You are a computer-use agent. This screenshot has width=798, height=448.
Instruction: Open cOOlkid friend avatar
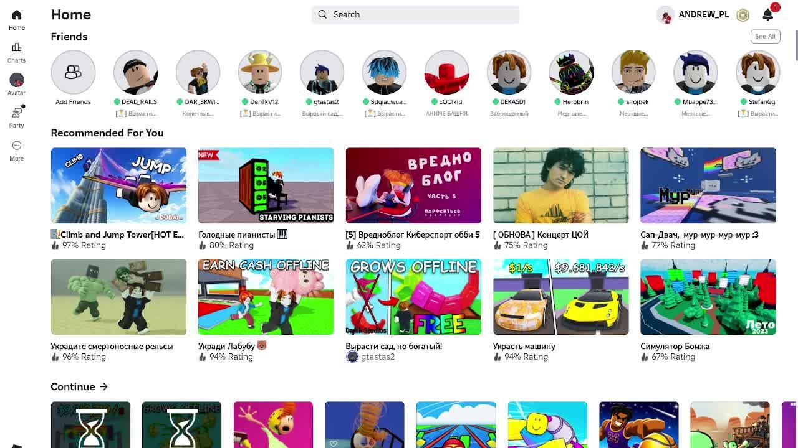[446, 72]
